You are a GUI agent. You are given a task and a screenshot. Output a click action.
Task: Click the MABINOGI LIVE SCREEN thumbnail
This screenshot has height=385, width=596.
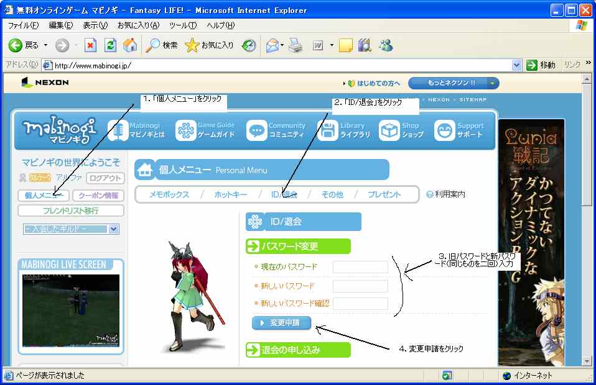click(x=71, y=310)
